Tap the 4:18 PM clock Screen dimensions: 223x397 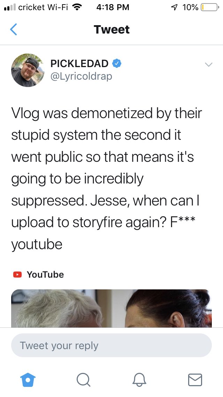click(113, 7)
